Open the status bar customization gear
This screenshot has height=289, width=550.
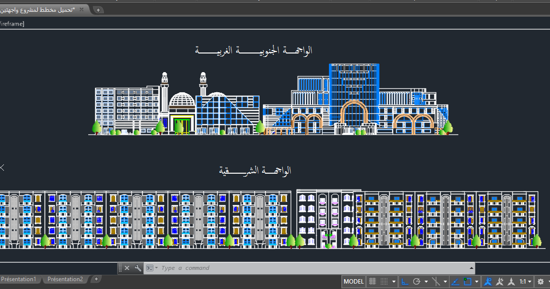tap(540, 281)
